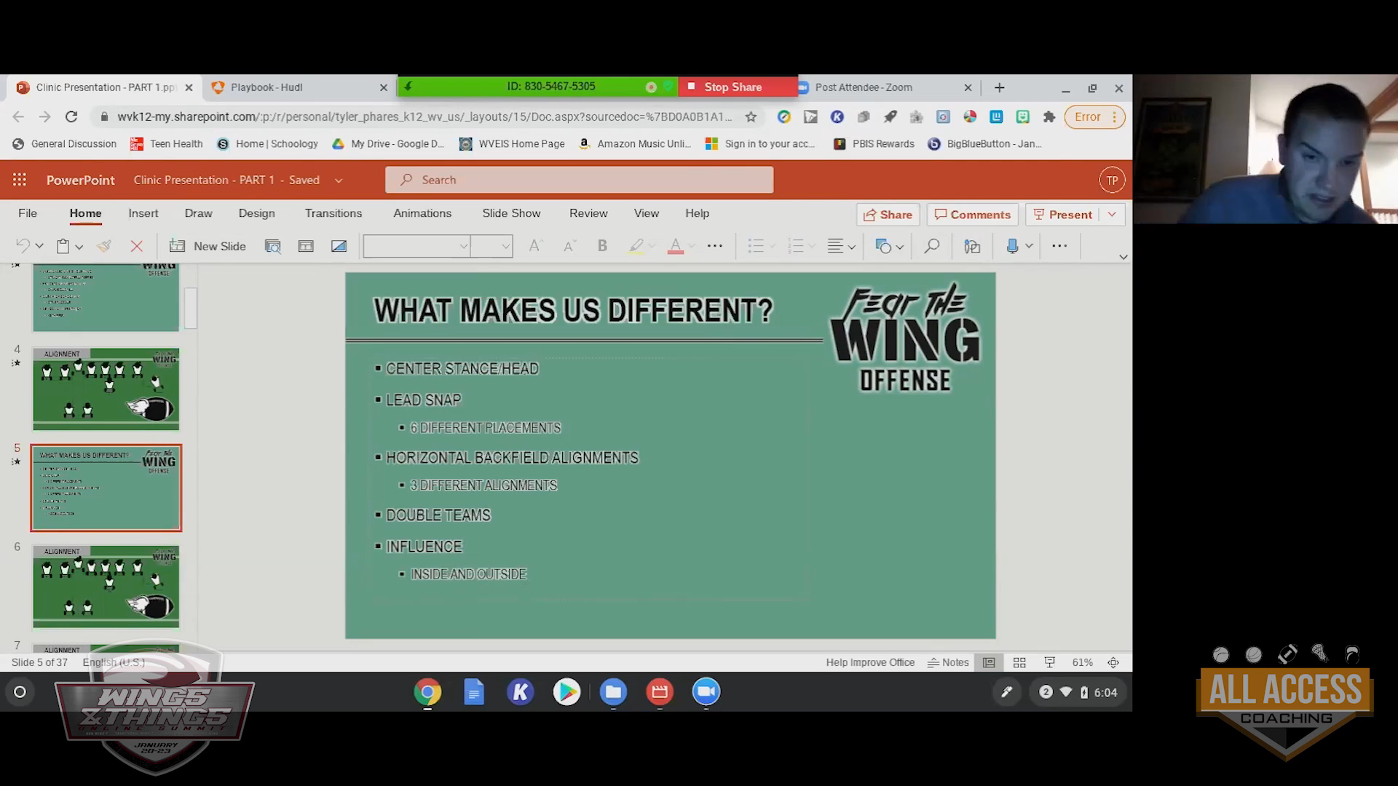Toggle Normal view in status bar
This screenshot has width=1398, height=786.
click(989, 662)
